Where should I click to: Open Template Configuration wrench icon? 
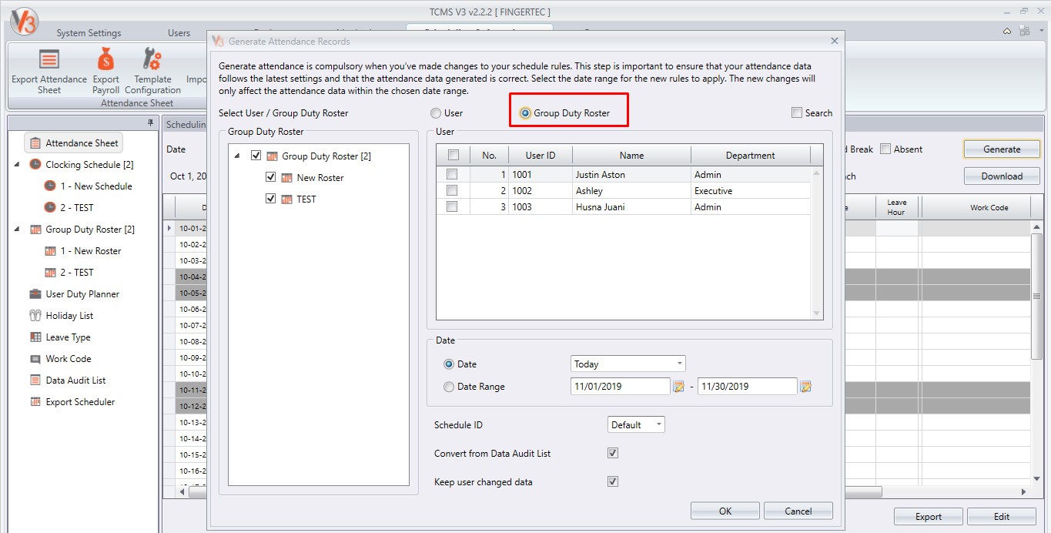click(x=152, y=59)
